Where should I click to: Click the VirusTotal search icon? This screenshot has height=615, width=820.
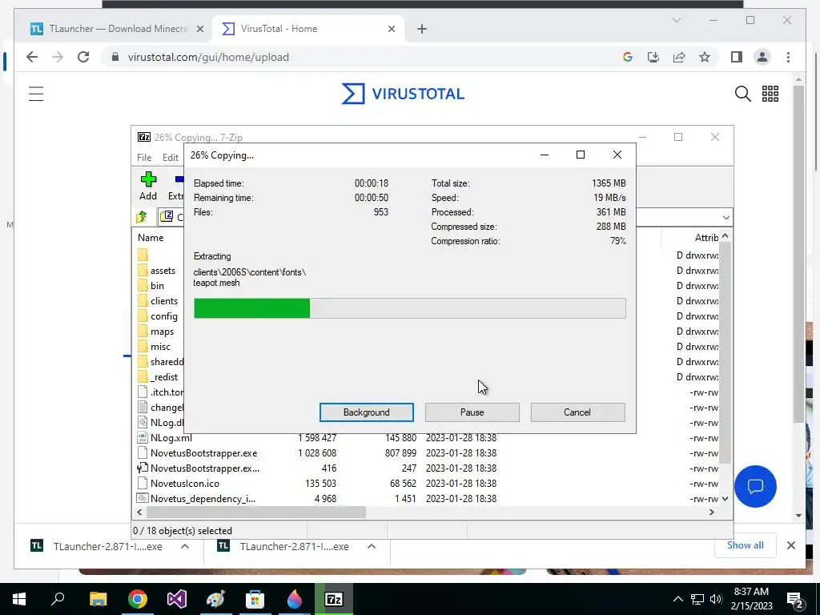click(x=742, y=94)
